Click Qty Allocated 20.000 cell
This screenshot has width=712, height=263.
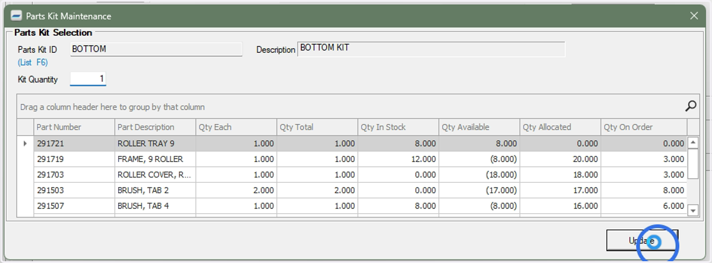[x=560, y=159]
